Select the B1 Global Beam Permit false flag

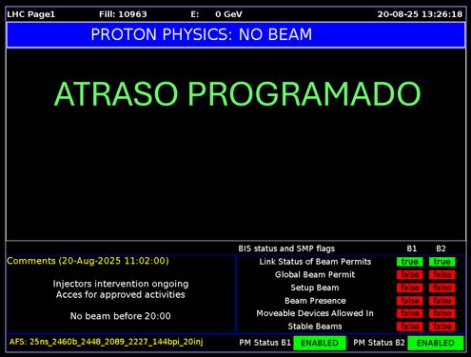409,275
